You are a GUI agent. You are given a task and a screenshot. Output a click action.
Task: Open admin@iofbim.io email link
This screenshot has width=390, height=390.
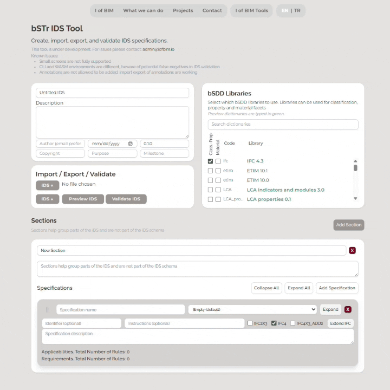[x=158, y=49]
